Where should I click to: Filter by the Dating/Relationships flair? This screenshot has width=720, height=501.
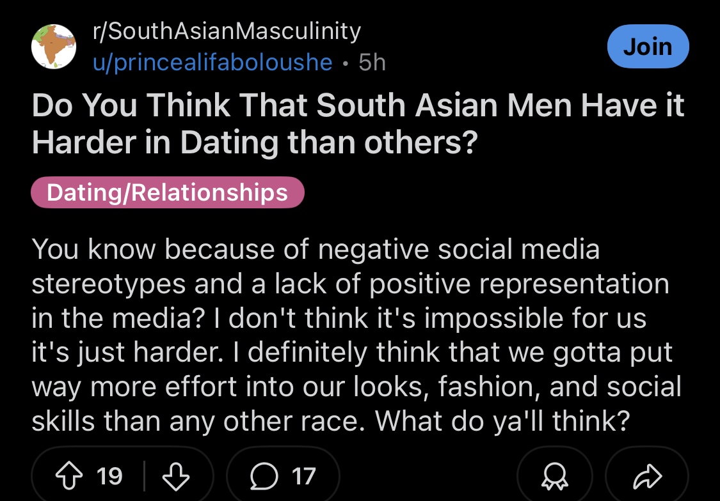pyautogui.click(x=167, y=192)
